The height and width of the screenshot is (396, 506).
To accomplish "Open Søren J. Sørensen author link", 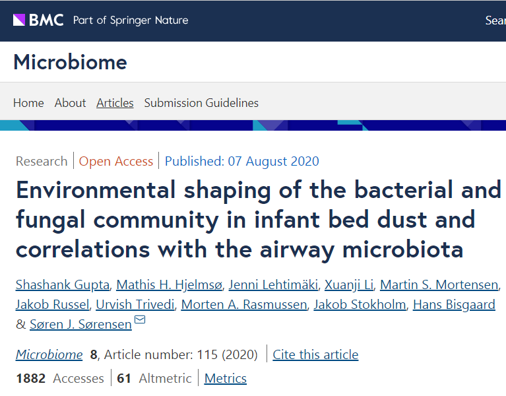I will tap(80, 324).
